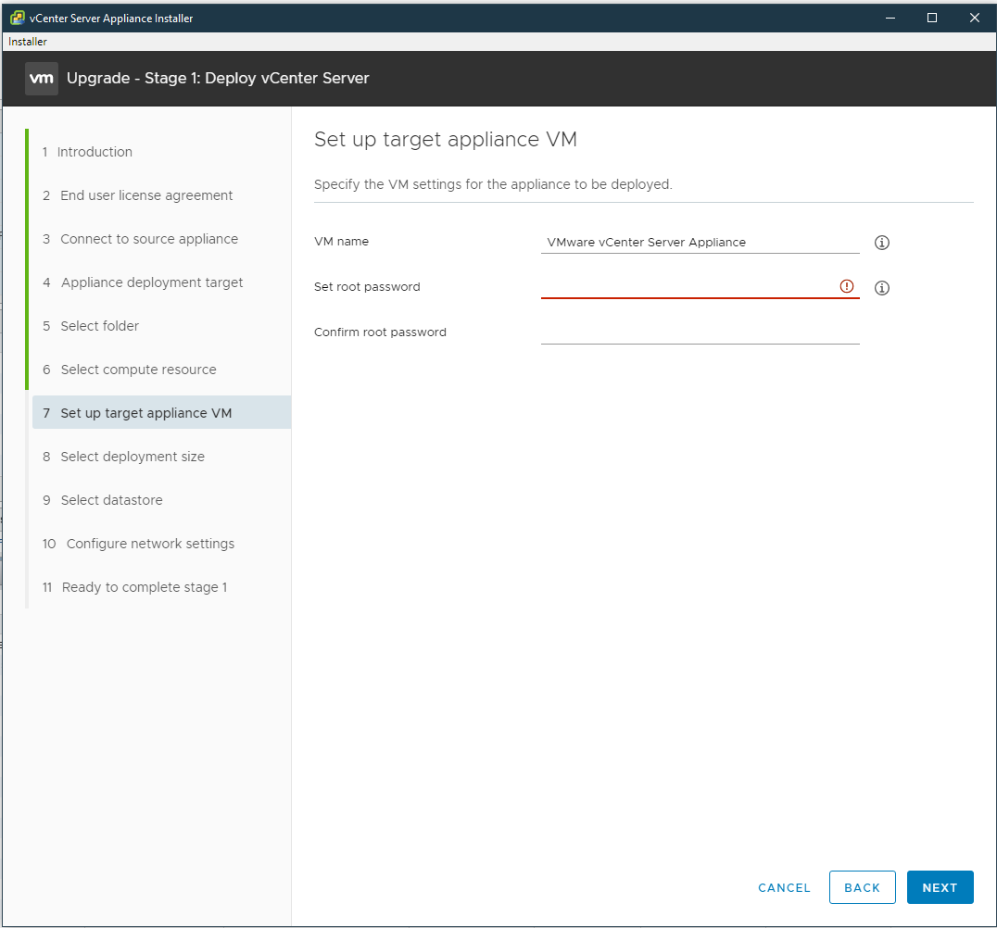Click the BACK button
The height and width of the screenshot is (928, 997).
[862, 886]
